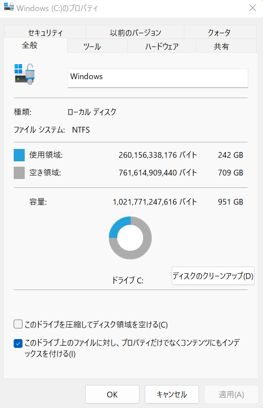Click the キャンセル button

pos(172,394)
